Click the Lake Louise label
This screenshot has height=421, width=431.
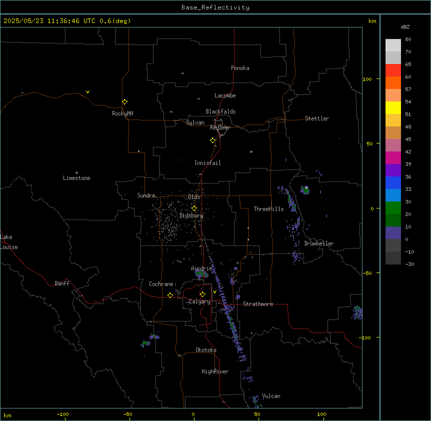(9, 242)
